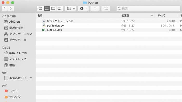Screen dimensions: 182x102
Task: Select the file pdfToxlsx.py
Action: tap(55, 26)
